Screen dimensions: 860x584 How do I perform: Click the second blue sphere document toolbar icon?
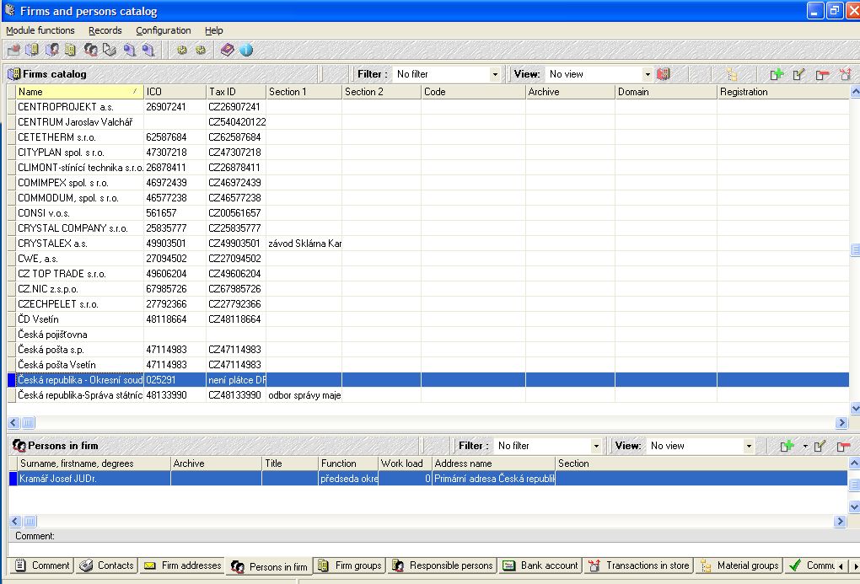pos(148,50)
